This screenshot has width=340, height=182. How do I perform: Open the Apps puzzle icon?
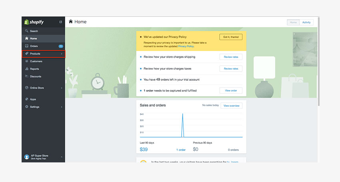[x=27, y=99]
